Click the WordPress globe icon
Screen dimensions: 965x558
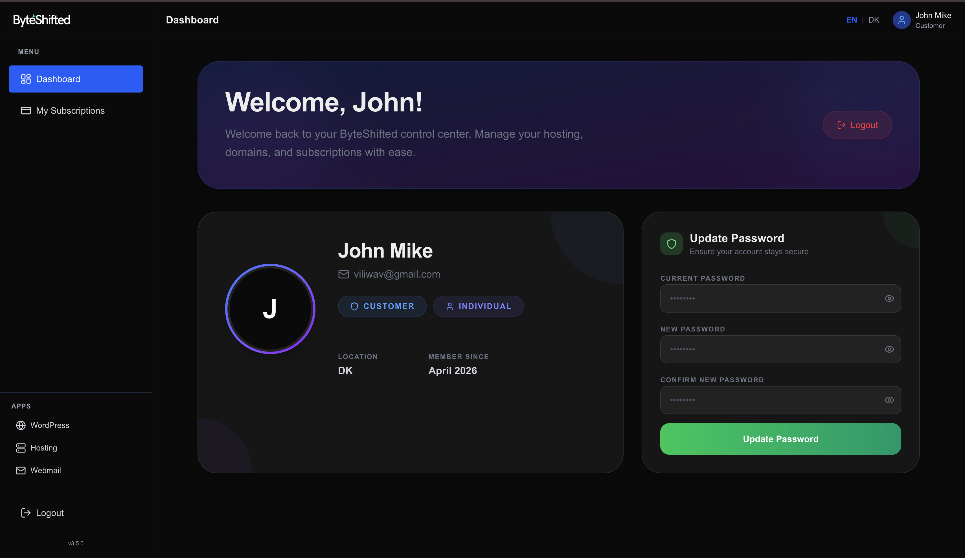click(x=21, y=425)
